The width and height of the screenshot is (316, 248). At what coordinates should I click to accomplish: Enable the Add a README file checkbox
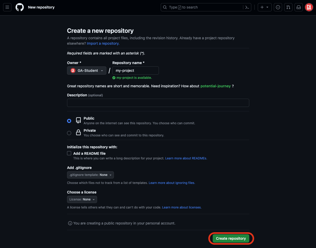pyautogui.click(x=69, y=153)
